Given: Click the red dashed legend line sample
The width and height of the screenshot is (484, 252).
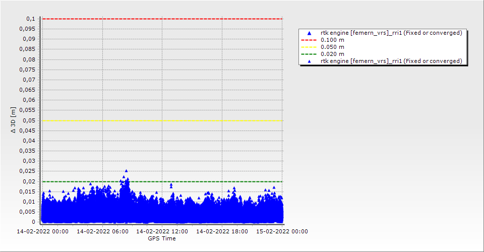Looking at the screenshot, I should [x=309, y=40].
